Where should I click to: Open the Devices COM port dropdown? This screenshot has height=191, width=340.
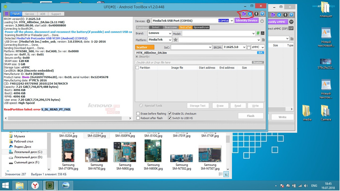[231, 21]
